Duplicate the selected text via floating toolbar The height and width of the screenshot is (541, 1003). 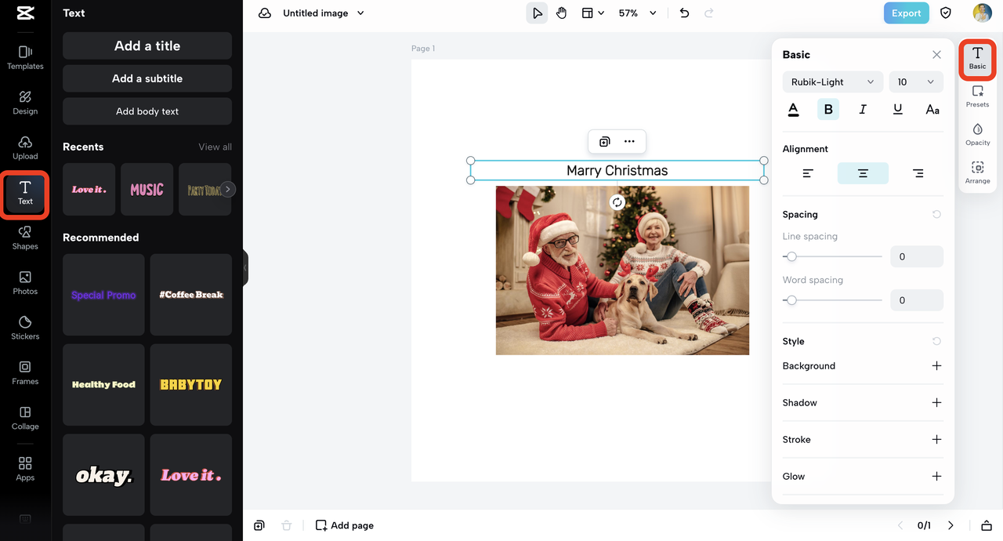605,142
